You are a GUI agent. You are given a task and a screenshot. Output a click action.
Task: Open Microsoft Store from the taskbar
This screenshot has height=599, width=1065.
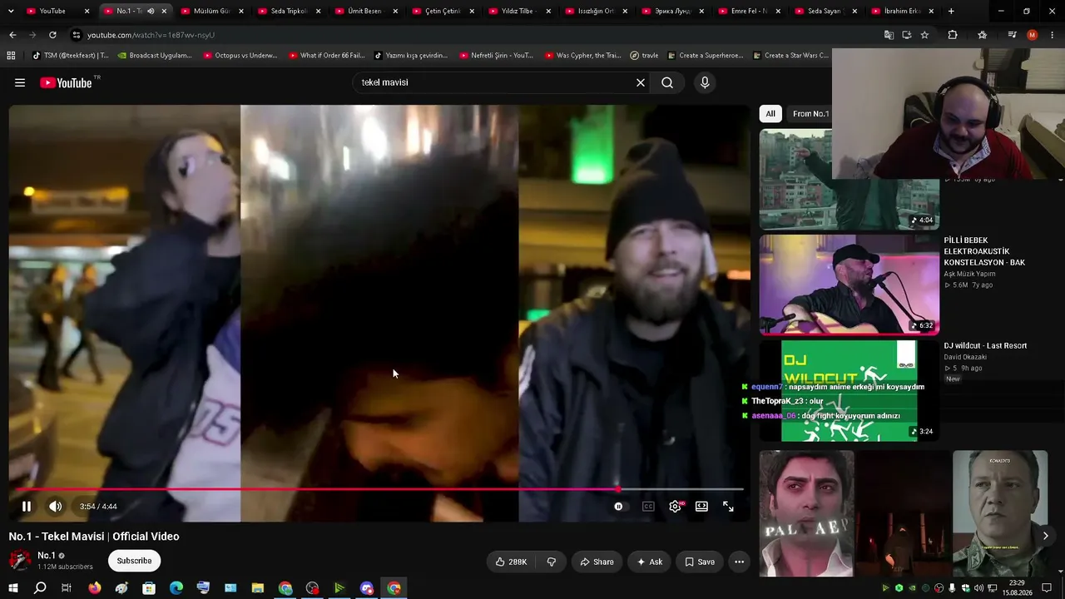149,588
